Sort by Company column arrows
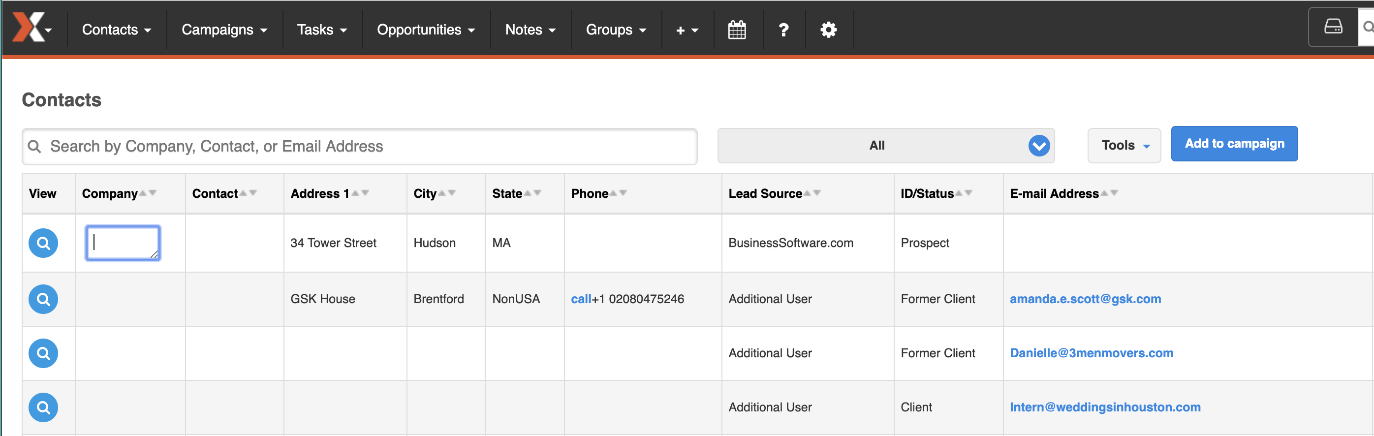The height and width of the screenshot is (436, 1374). (148, 193)
